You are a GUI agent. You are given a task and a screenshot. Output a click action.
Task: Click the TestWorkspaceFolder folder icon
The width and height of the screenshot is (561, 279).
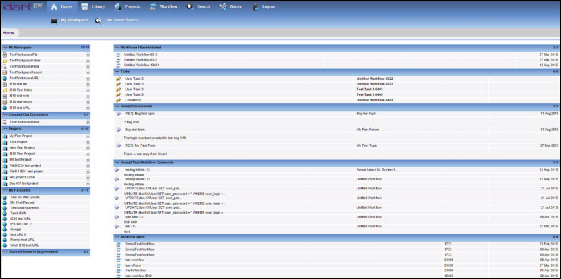[5, 61]
